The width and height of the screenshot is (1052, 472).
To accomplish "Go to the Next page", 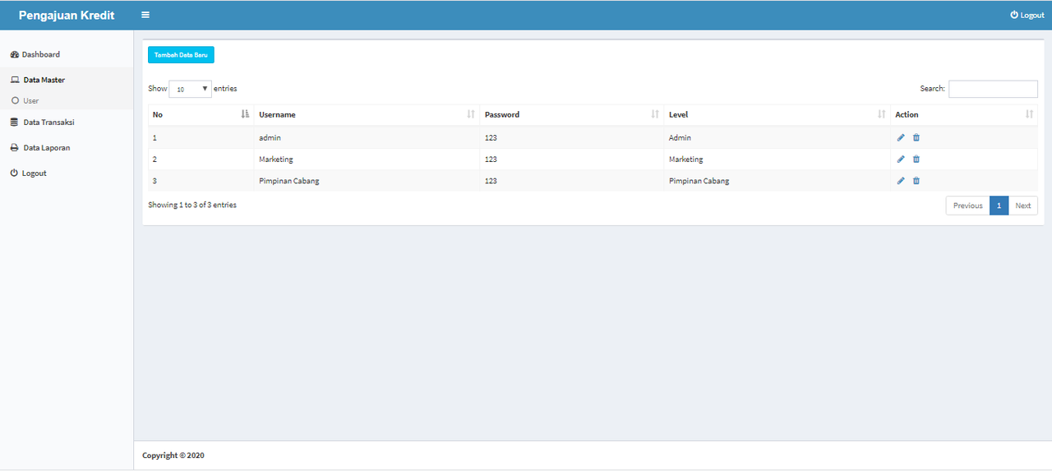I will 1022,206.
